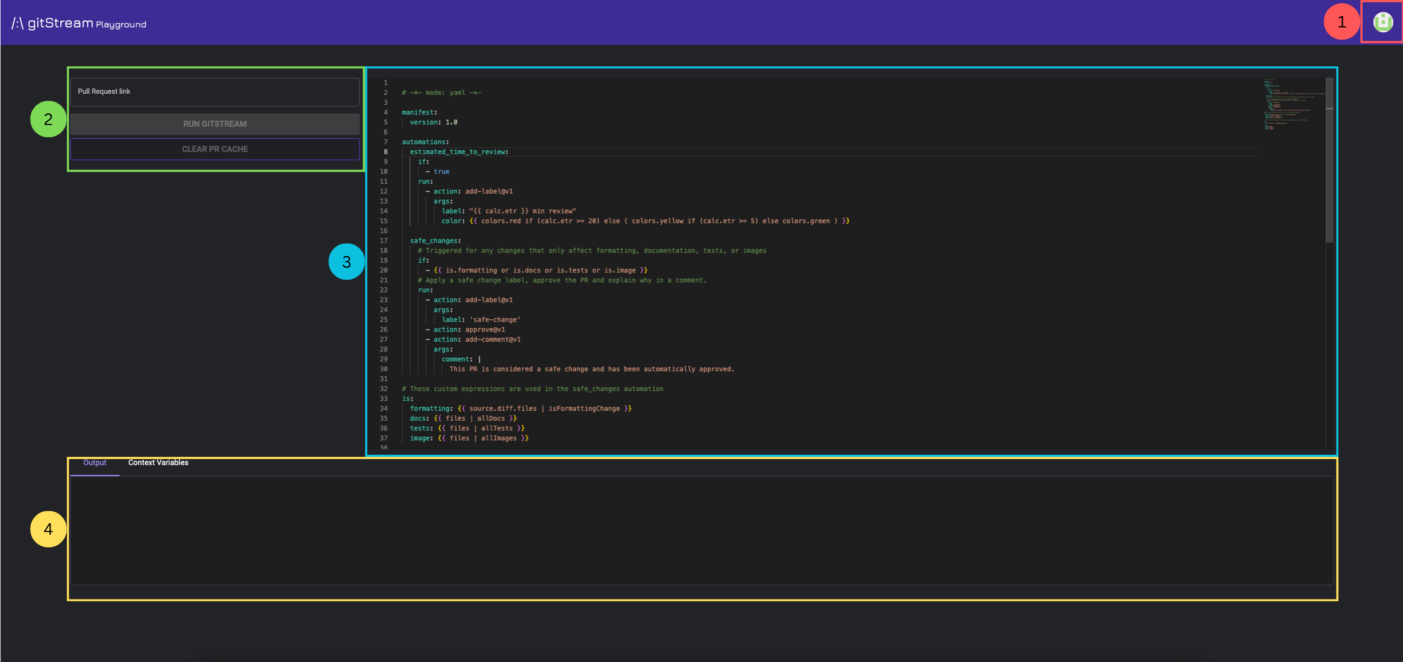Viewport: 1403px width, 662px height.
Task: Click the green circle numbered 2
Action: click(48, 119)
